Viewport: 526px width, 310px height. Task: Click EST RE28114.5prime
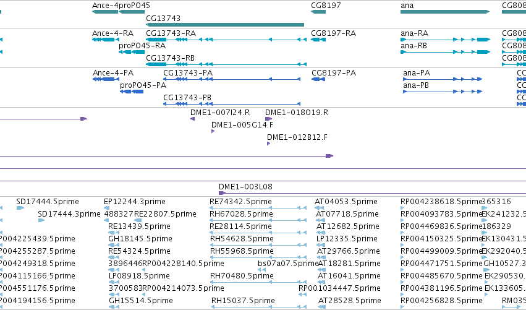click(x=258, y=233)
